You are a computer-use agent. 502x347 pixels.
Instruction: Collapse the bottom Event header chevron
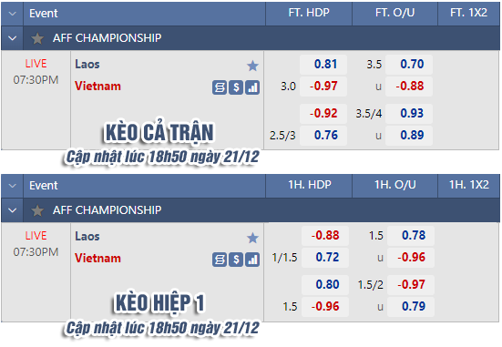(13, 186)
